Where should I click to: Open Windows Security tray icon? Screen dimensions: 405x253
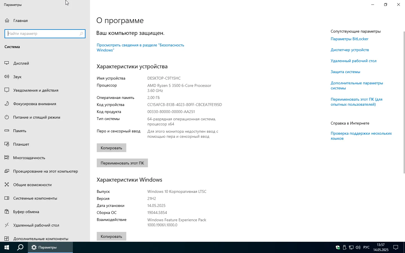(x=338, y=248)
